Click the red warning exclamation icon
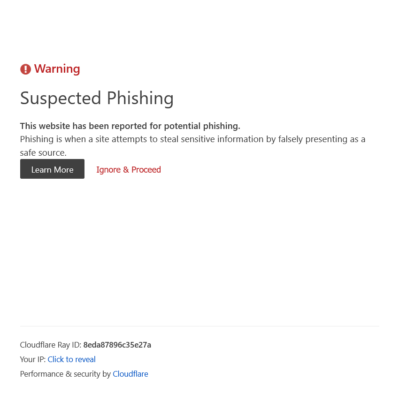This screenshot has height=394, width=399. 25,69
